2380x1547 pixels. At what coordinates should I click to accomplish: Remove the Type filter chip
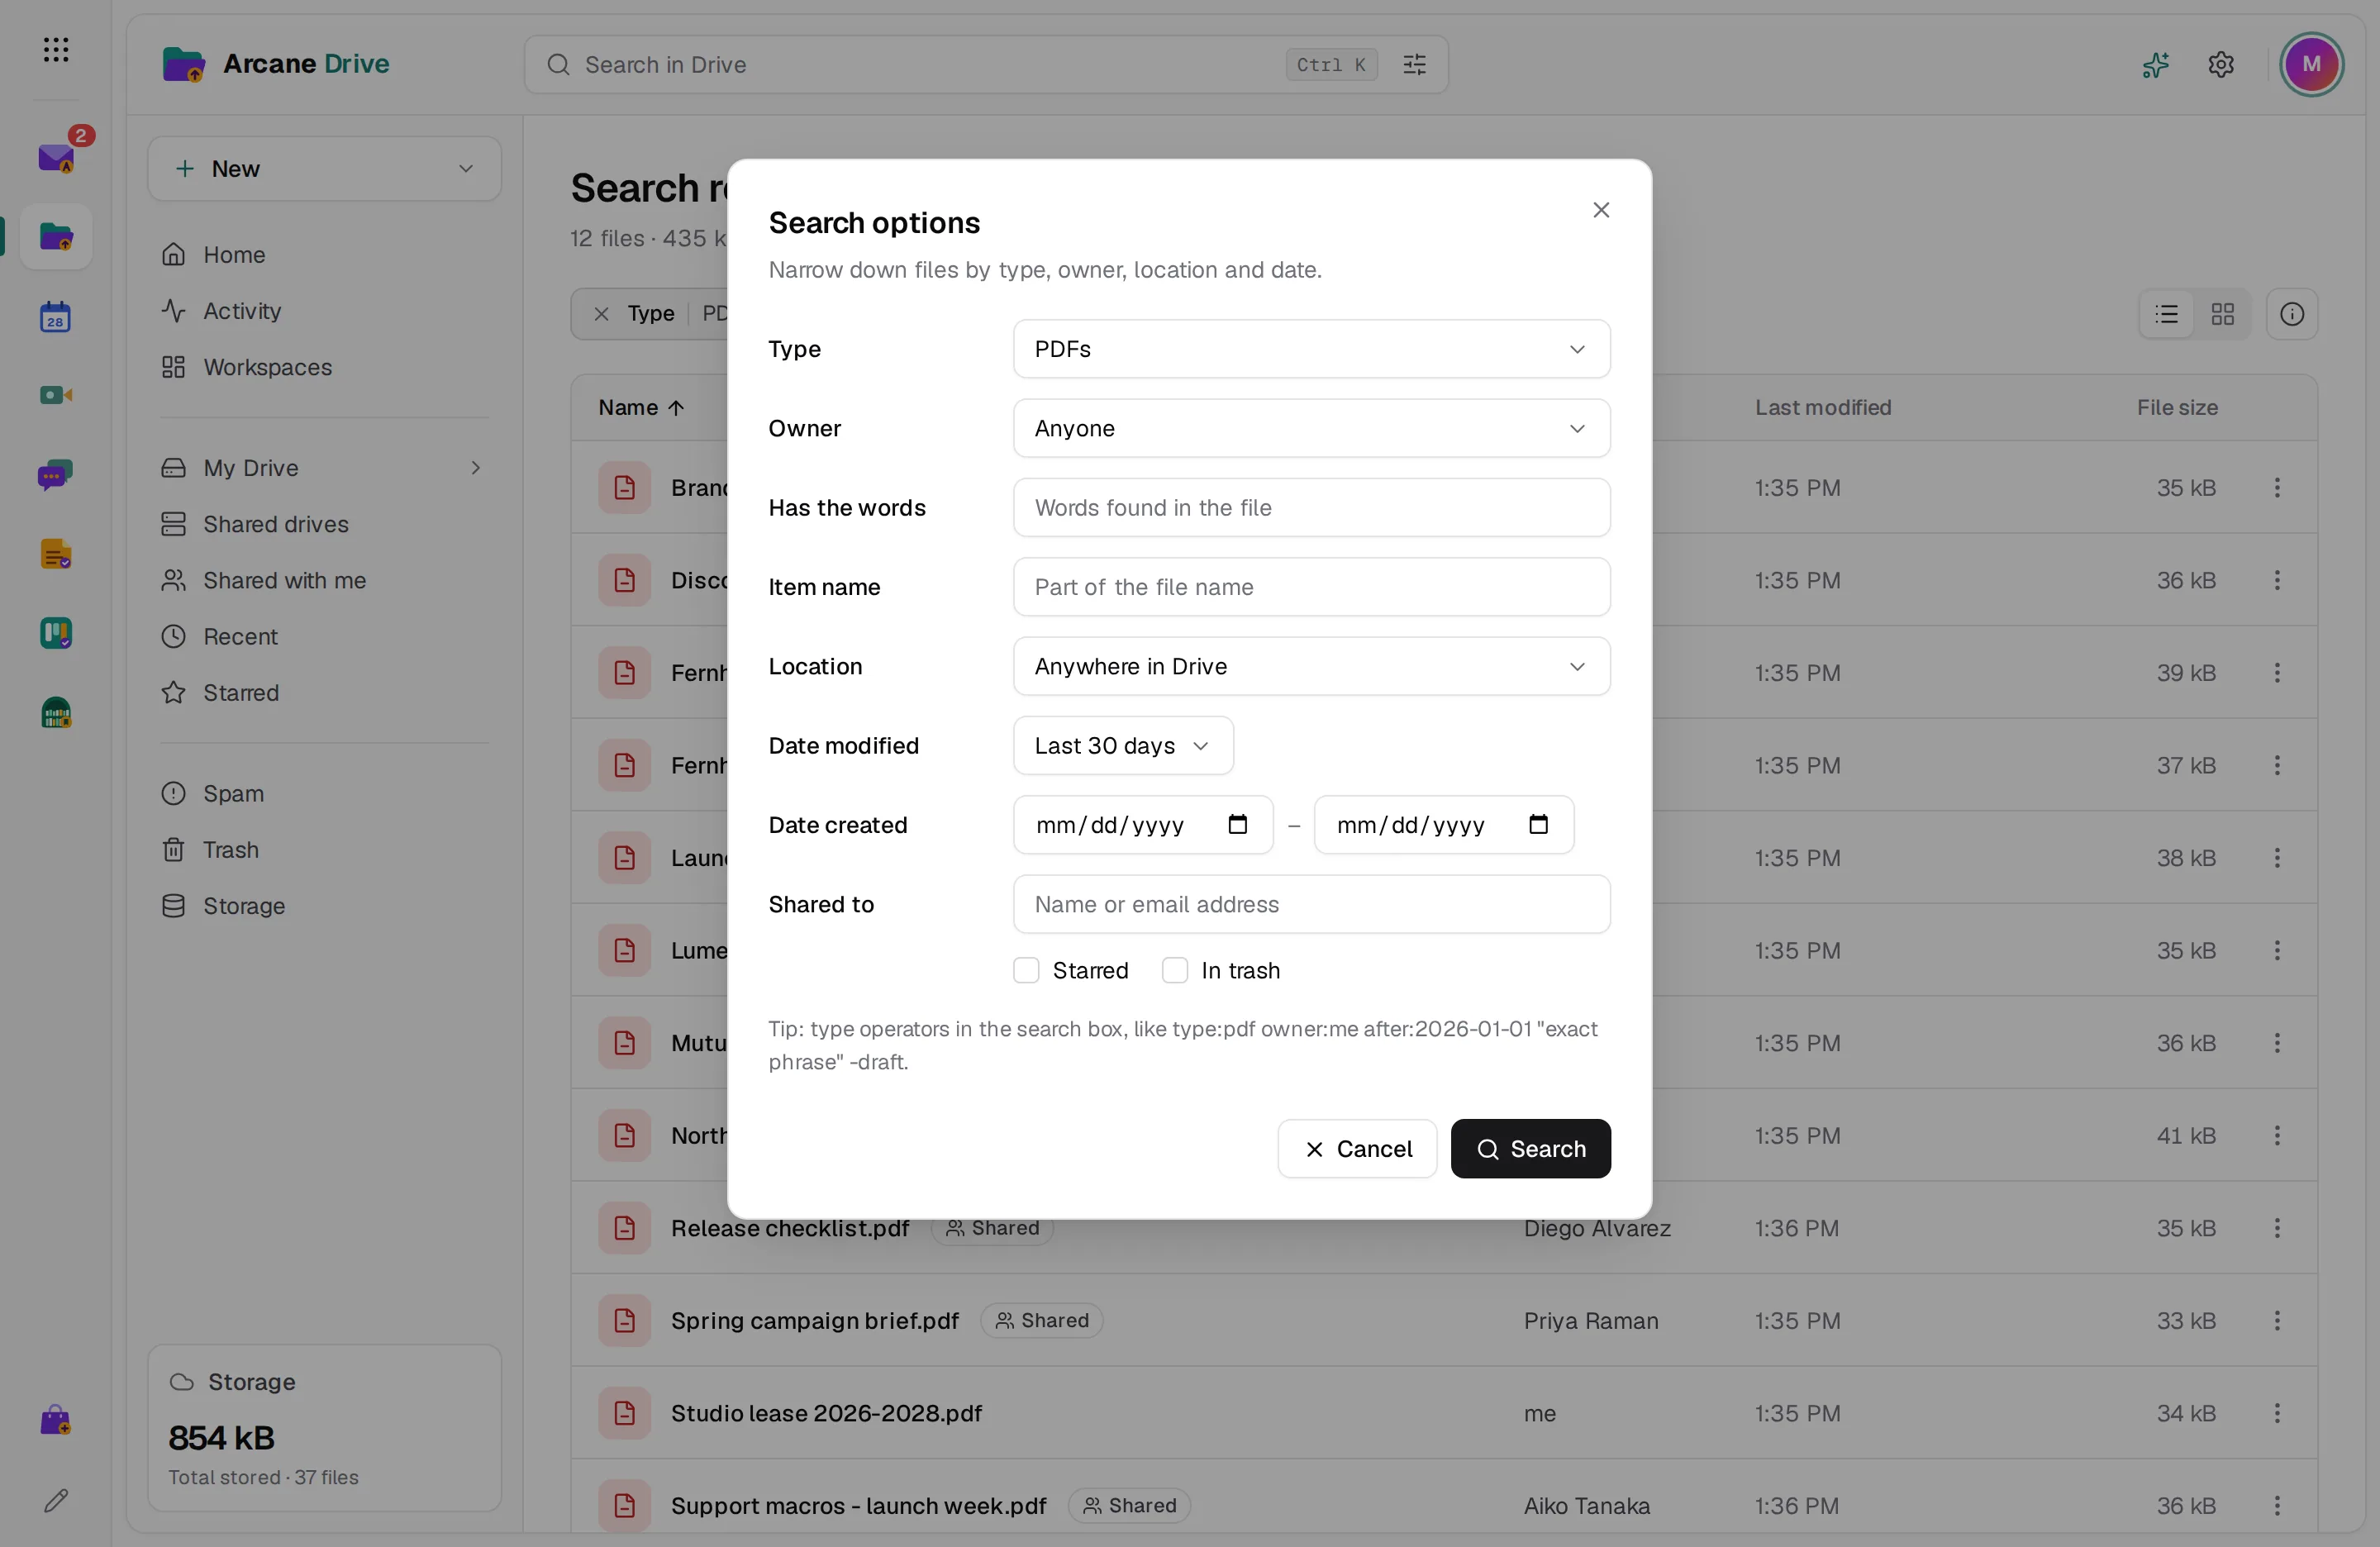click(x=601, y=314)
